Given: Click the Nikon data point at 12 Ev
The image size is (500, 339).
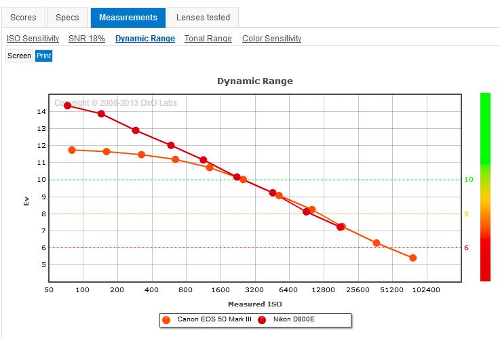Looking at the screenshot, I should point(171,145).
